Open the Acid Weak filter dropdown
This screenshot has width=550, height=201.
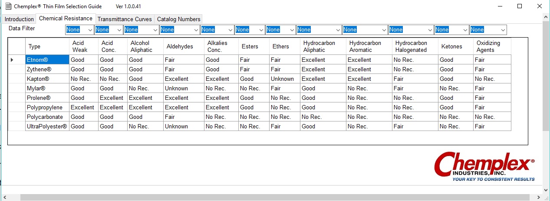point(90,30)
